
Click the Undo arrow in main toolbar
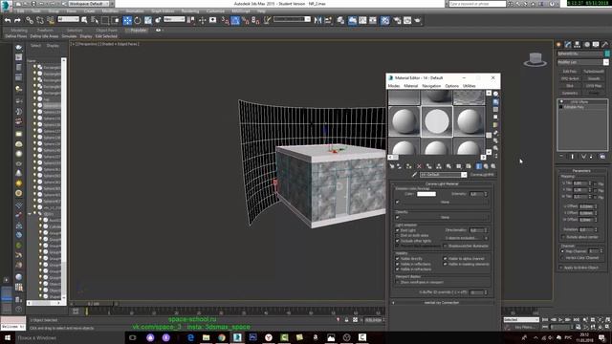pyautogui.click(x=8, y=20)
